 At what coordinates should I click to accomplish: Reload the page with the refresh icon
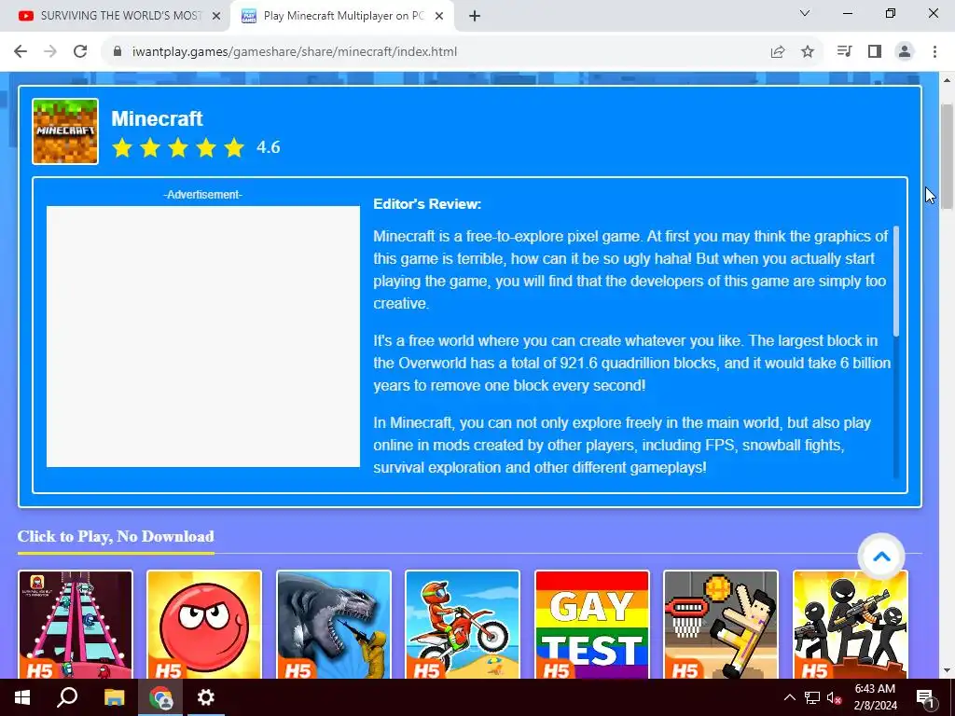pyautogui.click(x=80, y=52)
